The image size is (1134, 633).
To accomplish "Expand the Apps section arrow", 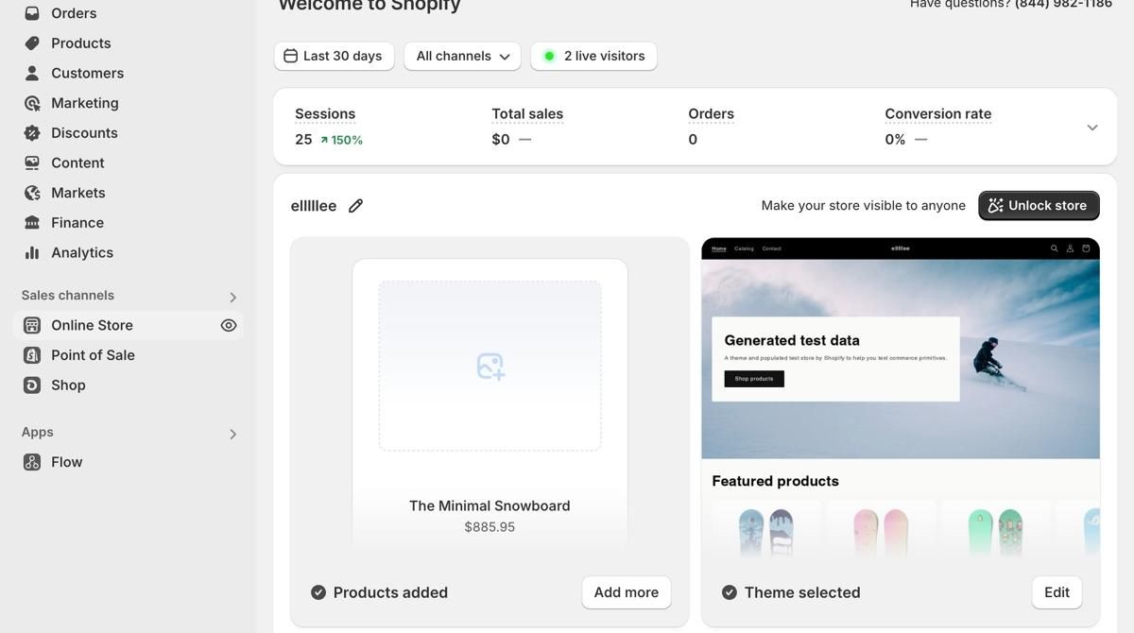I will pyautogui.click(x=232, y=435).
